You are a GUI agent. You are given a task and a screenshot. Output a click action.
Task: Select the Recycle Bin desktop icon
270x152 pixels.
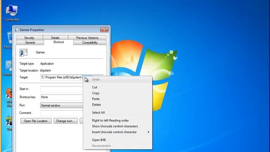(x=8, y=41)
